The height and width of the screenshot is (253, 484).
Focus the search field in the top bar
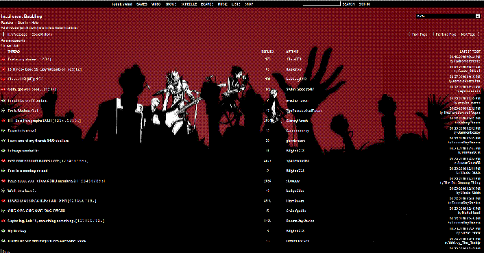[322, 3]
